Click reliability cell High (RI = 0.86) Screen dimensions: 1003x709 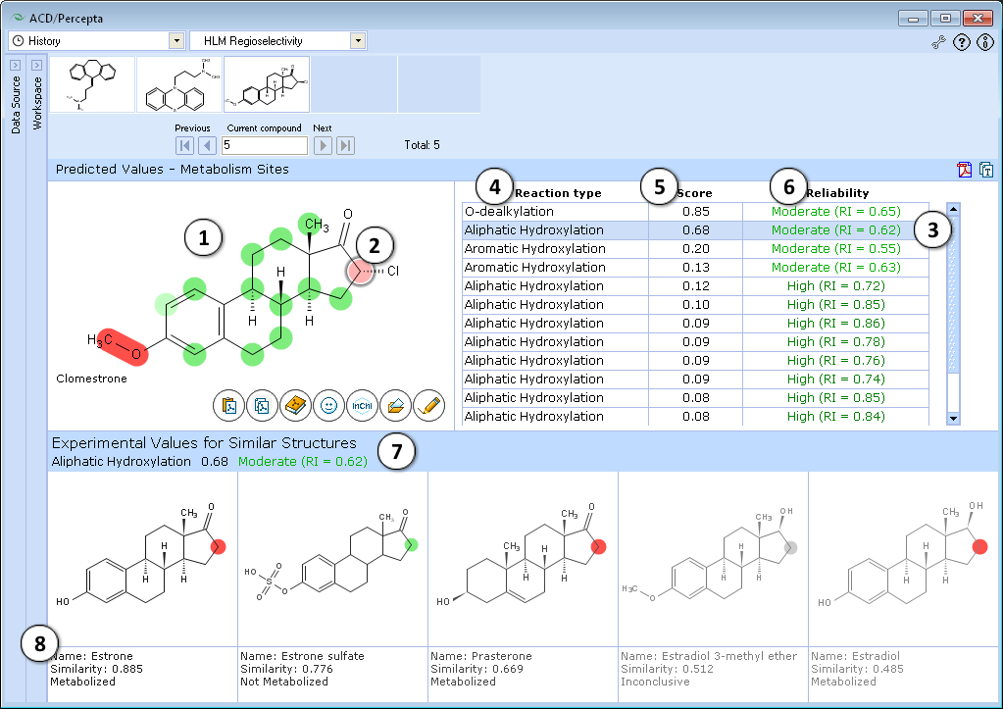point(836,324)
